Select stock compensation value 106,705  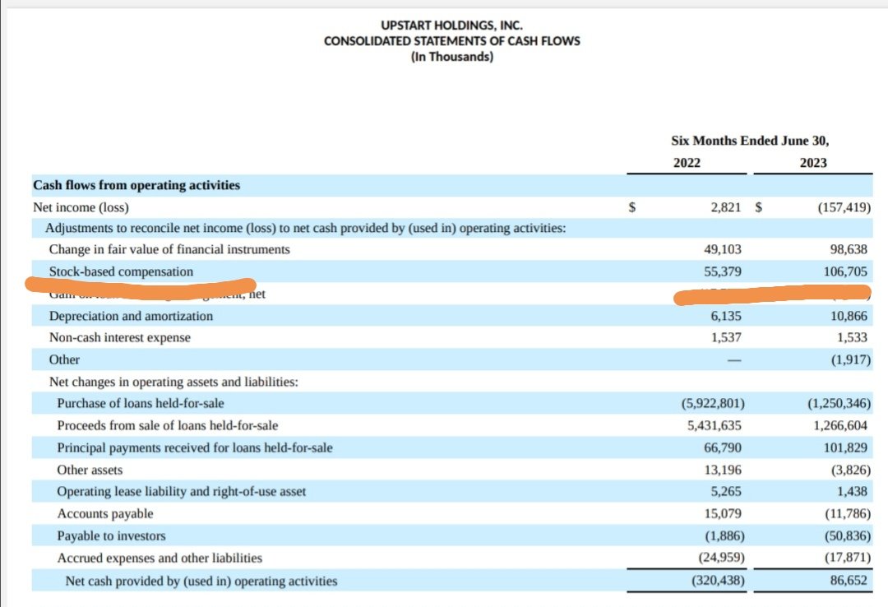(x=845, y=271)
